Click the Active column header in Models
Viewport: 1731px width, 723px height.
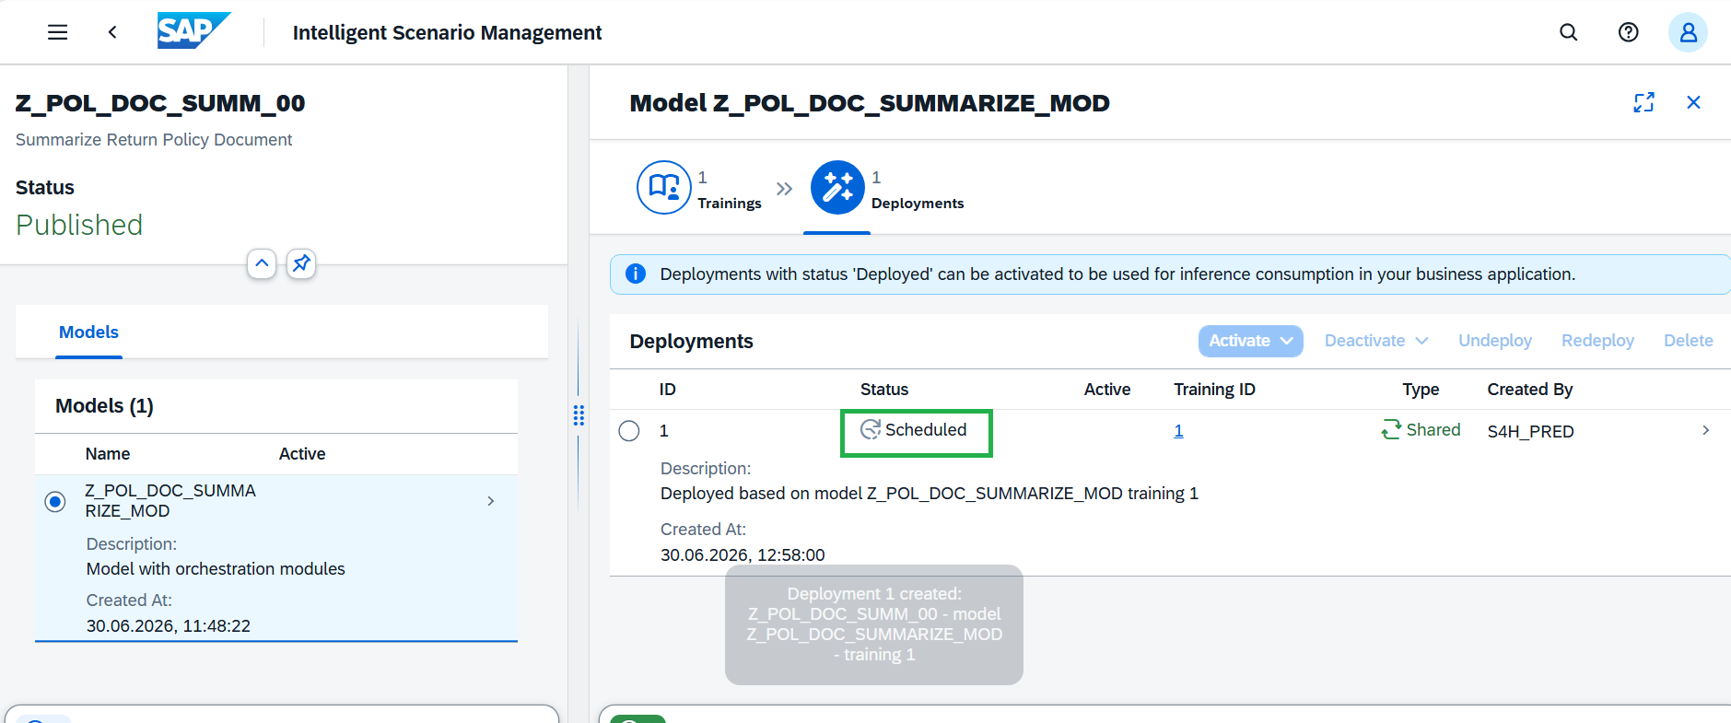click(x=302, y=454)
